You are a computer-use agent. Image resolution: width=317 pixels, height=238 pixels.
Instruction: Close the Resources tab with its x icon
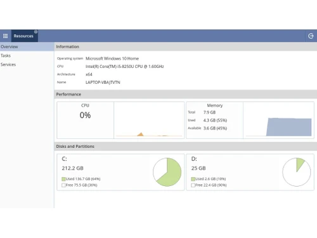[x=36, y=32]
